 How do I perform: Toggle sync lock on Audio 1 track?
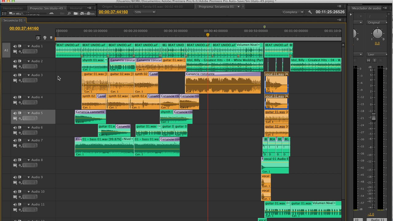click(x=19, y=46)
